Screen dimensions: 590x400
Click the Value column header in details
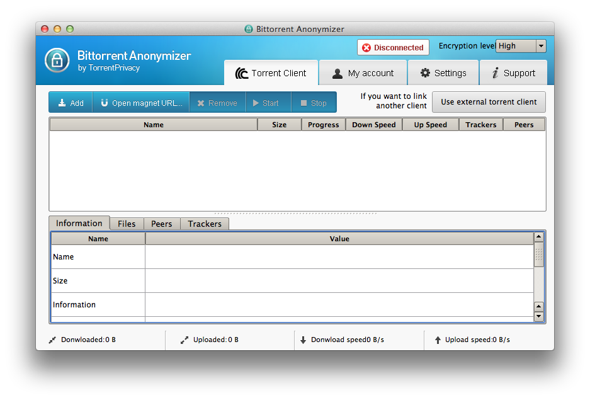click(339, 239)
